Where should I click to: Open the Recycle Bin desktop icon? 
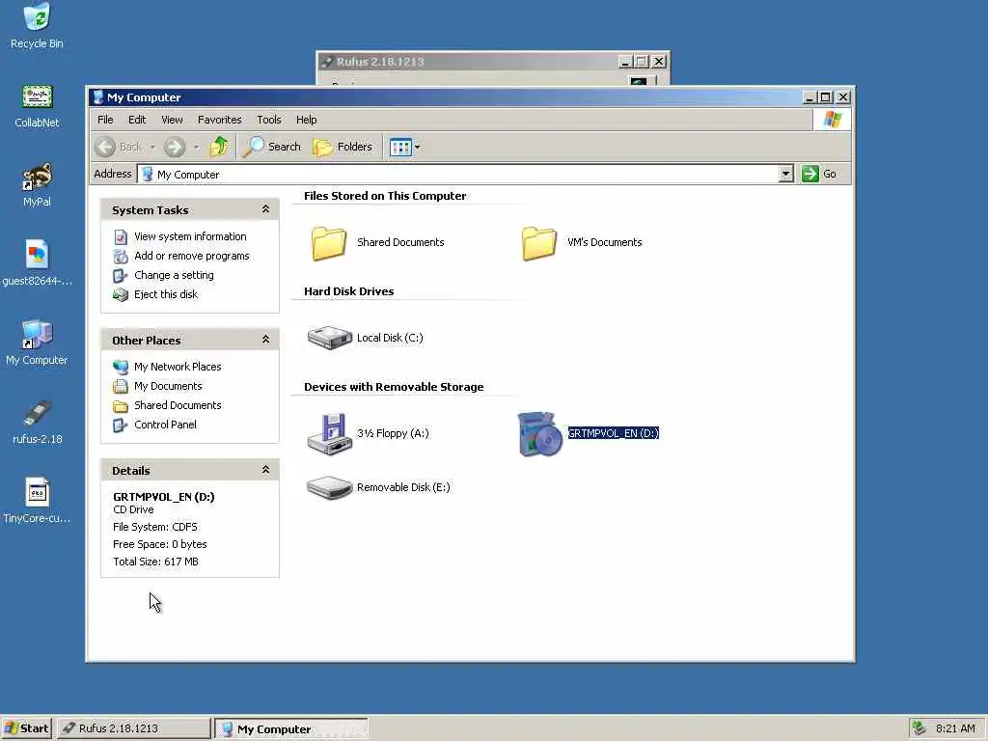[37, 26]
